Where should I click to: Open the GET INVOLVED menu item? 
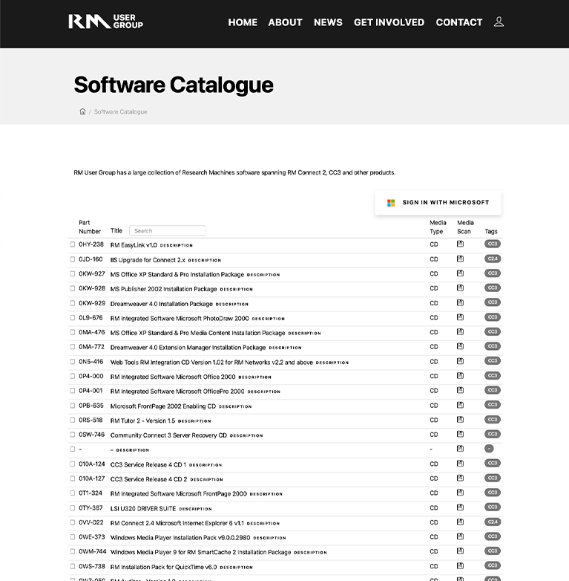coord(389,22)
